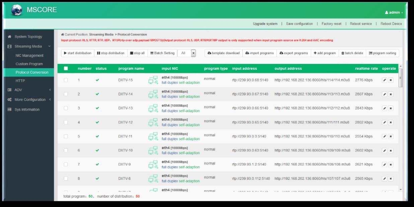Click the add program button
The image size is (414, 207).
[x=325, y=53]
